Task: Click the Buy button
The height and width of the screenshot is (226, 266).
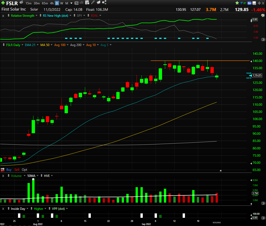Action: coord(9,170)
